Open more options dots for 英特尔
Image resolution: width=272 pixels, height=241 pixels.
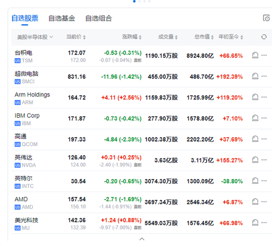(x=264, y=181)
